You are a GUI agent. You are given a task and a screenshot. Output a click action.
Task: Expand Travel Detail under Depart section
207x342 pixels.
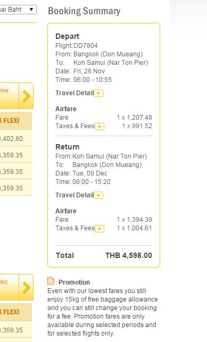(x=98, y=93)
